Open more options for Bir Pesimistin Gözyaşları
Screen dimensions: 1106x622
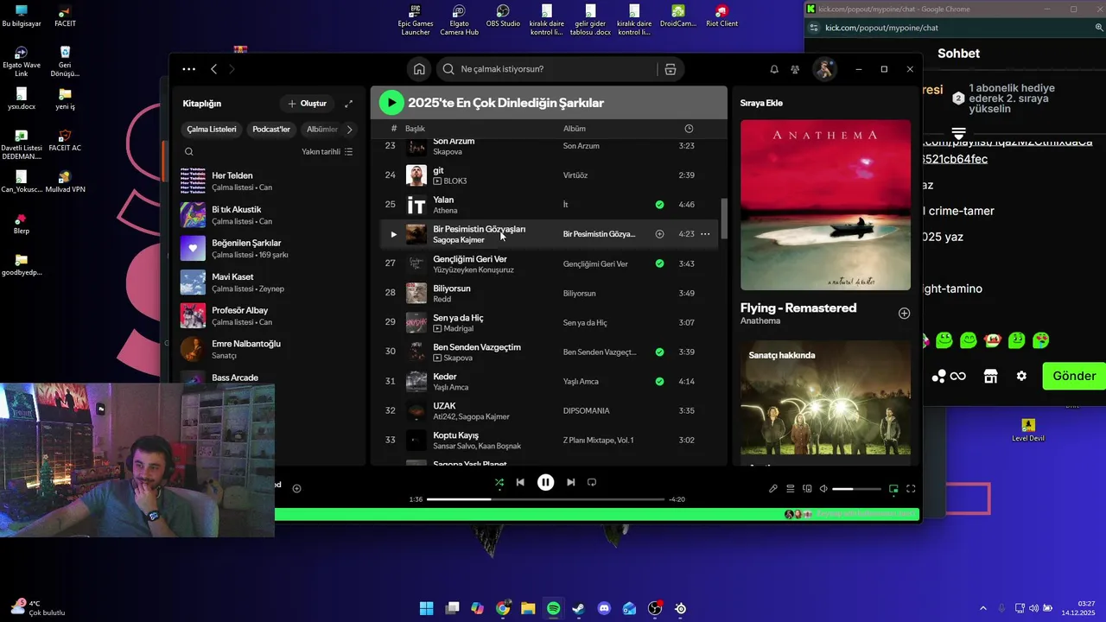coord(705,234)
